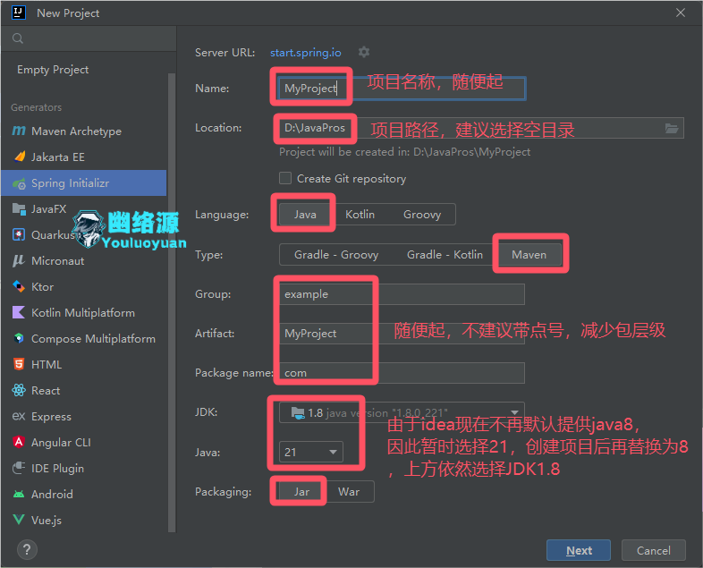Choose Gradle - Groovy build type
Screen dimensions: 703x568
336,255
